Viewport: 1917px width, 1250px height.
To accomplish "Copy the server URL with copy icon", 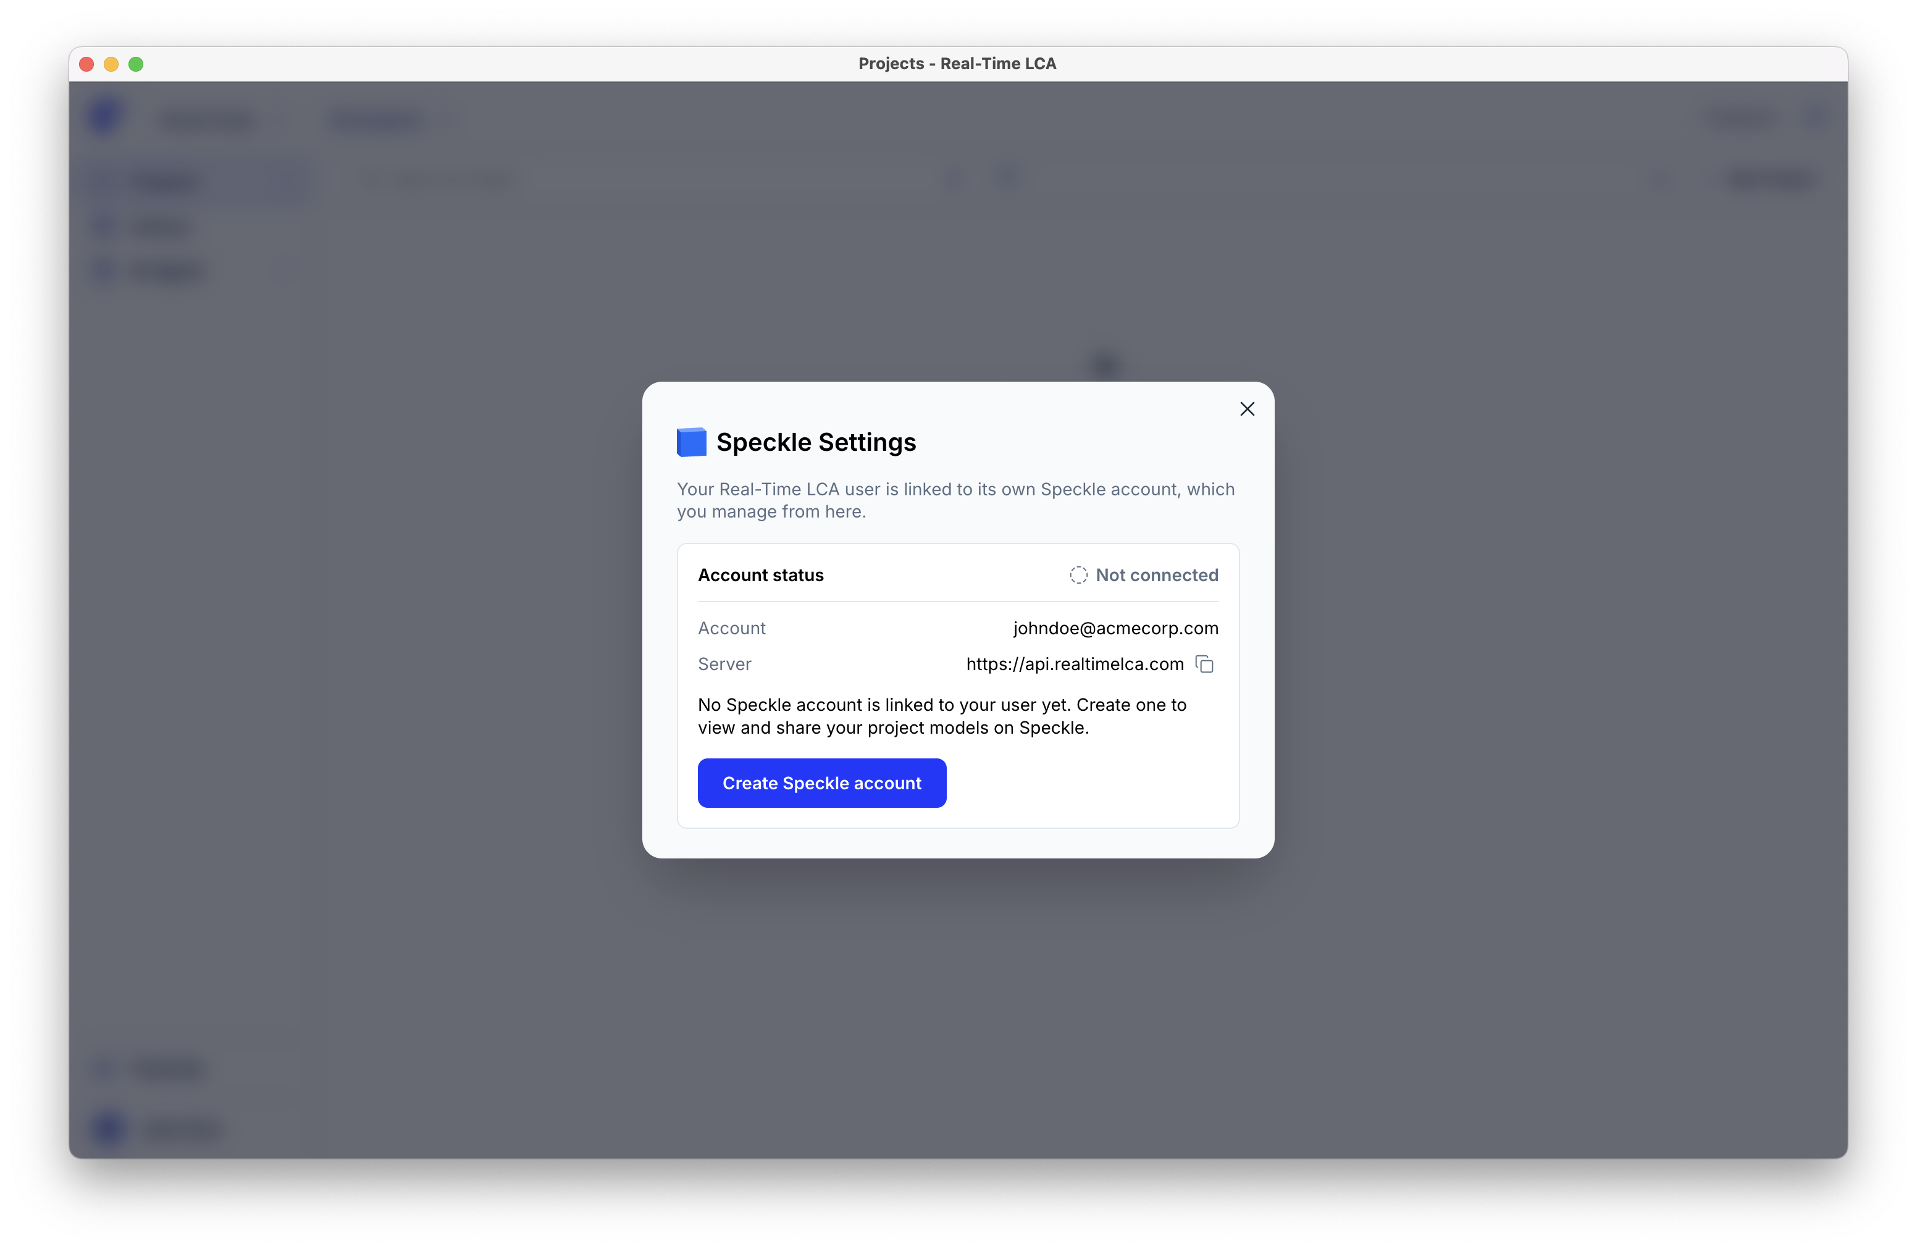I will (1204, 664).
